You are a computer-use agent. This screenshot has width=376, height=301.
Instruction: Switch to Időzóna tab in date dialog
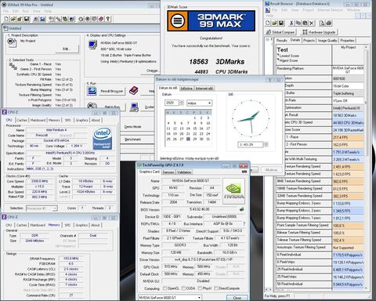[186, 89]
